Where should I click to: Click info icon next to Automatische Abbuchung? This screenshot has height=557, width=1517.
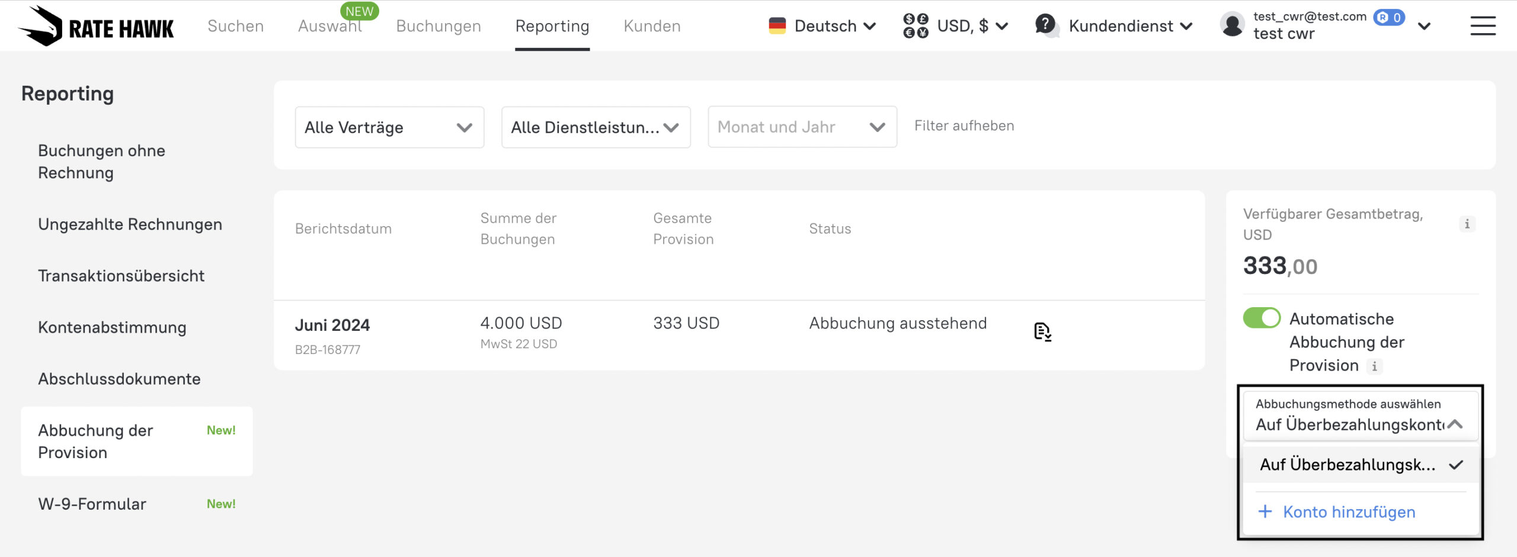1374,366
